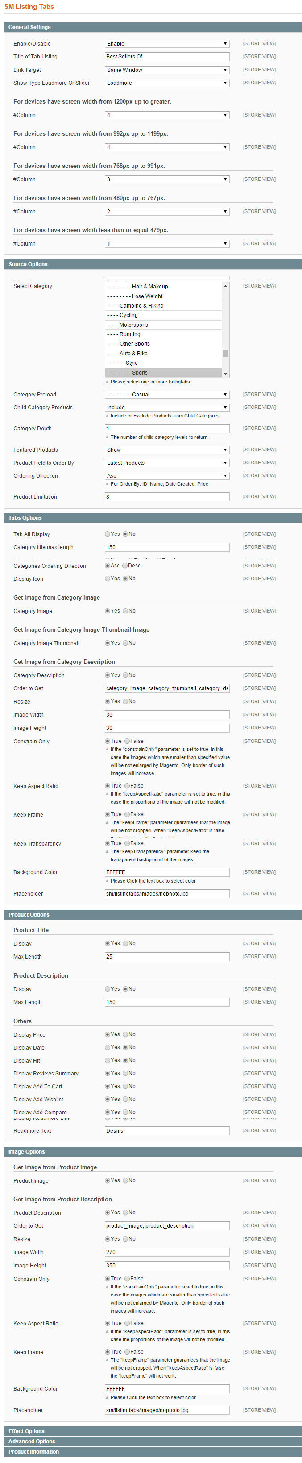The image size is (302, 1463).
Task: Expand the Advanced Options section
Action: point(153,1442)
